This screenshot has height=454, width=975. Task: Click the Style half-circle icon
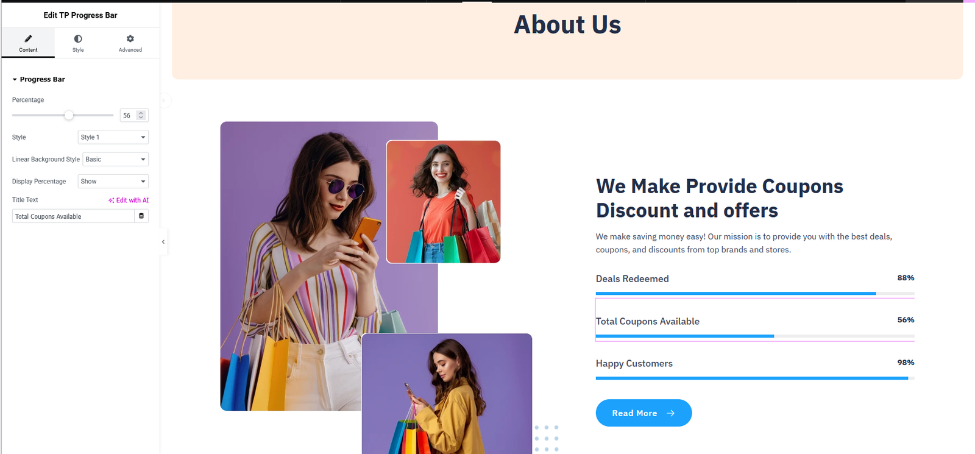pyautogui.click(x=78, y=38)
